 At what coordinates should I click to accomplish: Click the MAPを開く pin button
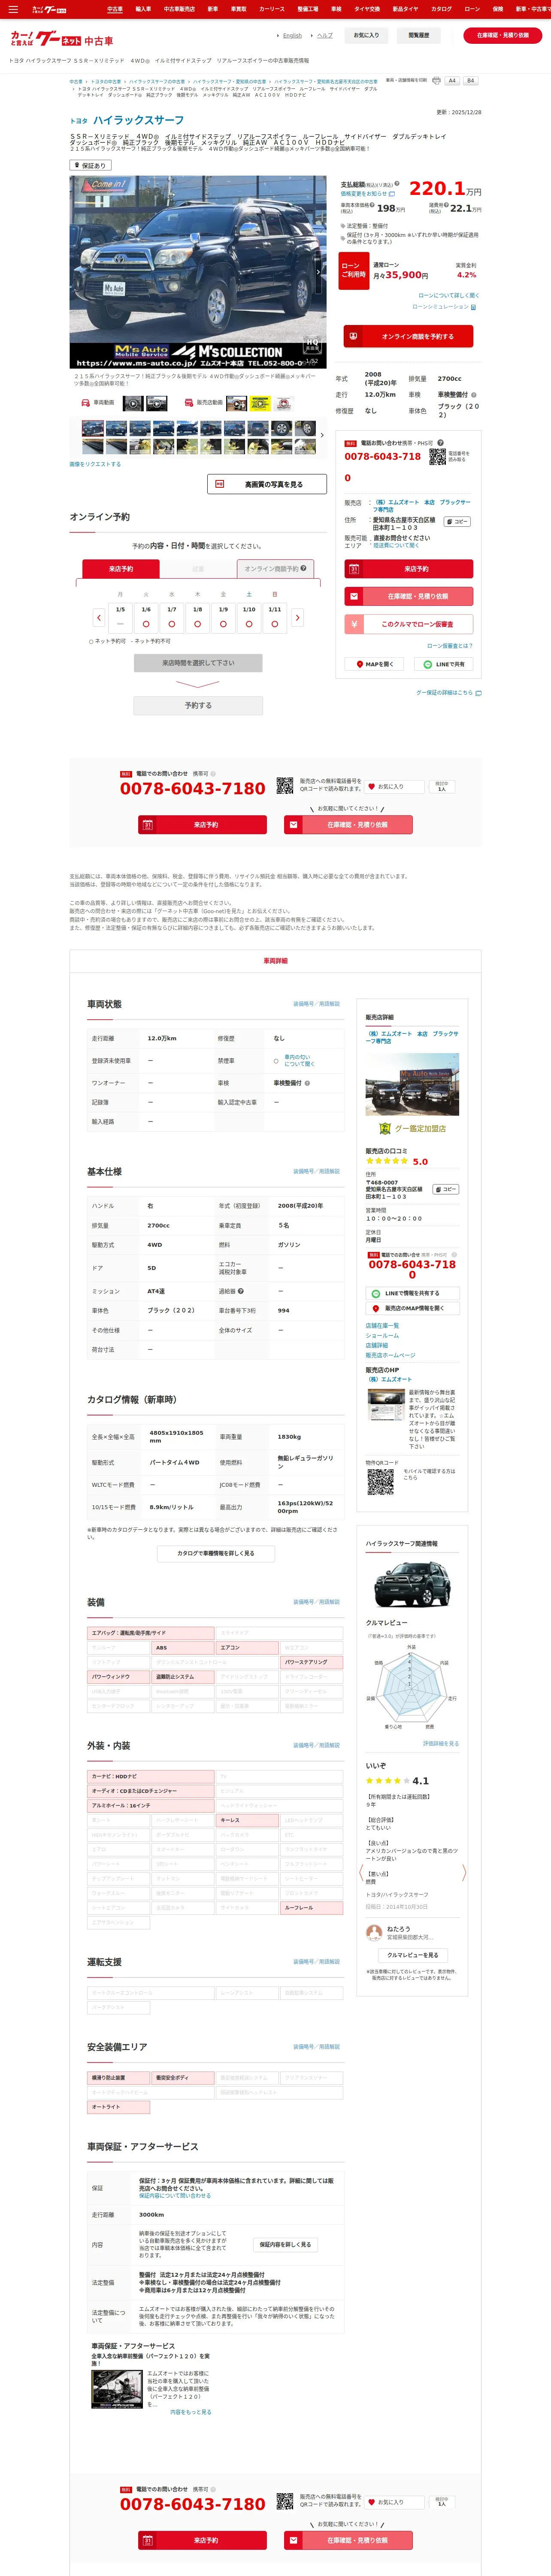(x=375, y=664)
